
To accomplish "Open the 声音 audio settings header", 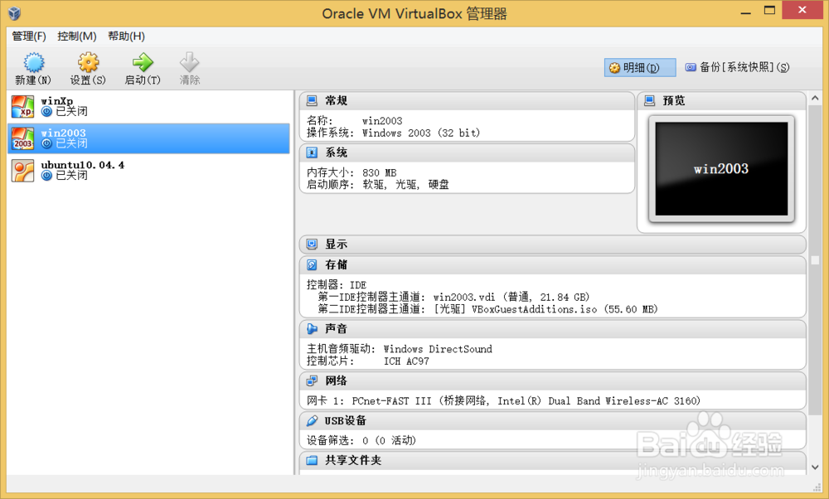I will click(x=552, y=329).
